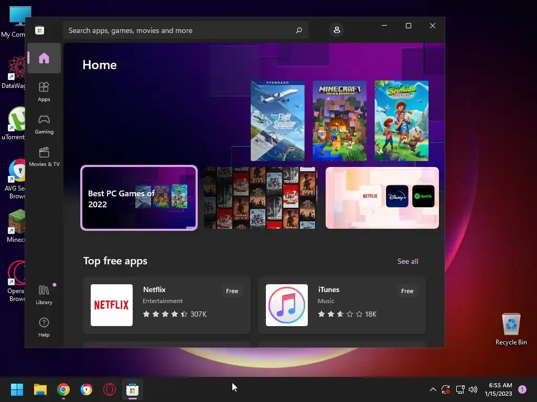Screen dimensions: 537x402
Task: Click the iTunes app title text
Action: click(x=328, y=289)
